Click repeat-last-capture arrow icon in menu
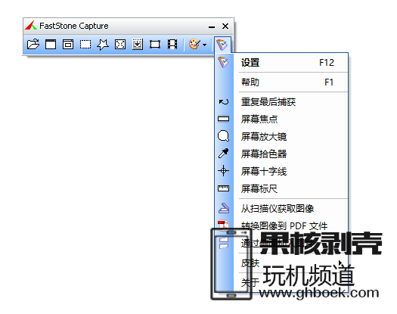Image resolution: width=397 pixels, height=314 pixels. (x=224, y=102)
